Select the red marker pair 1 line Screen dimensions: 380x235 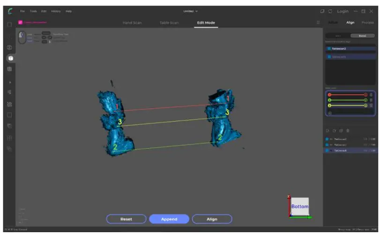[348, 95]
